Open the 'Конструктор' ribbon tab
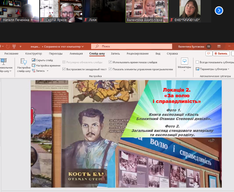The height and width of the screenshot is (192, 234). coord(33,53)
